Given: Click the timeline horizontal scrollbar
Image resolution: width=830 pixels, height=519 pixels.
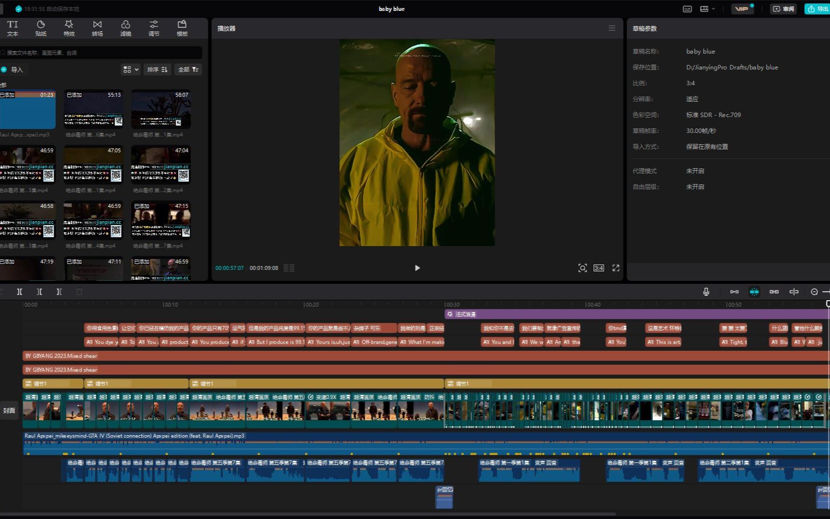Looking at the screenshot, I should pyautogui.click(x=308, y=514).
